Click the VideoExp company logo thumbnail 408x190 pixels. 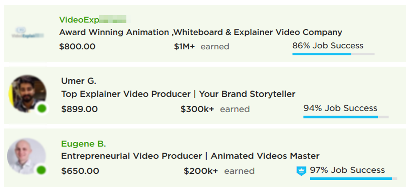coord(28,33)
